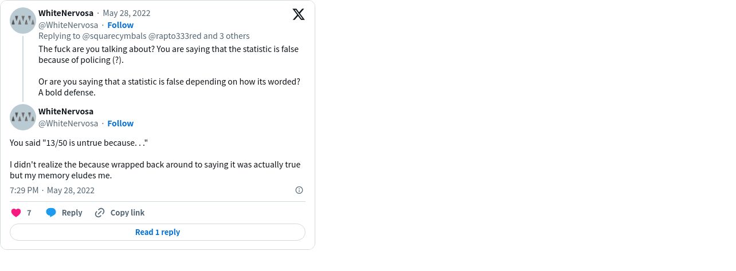Click the like count 7
Image resolution: width=736 pixels, height=271 pixels.
[x=29, y=213]
